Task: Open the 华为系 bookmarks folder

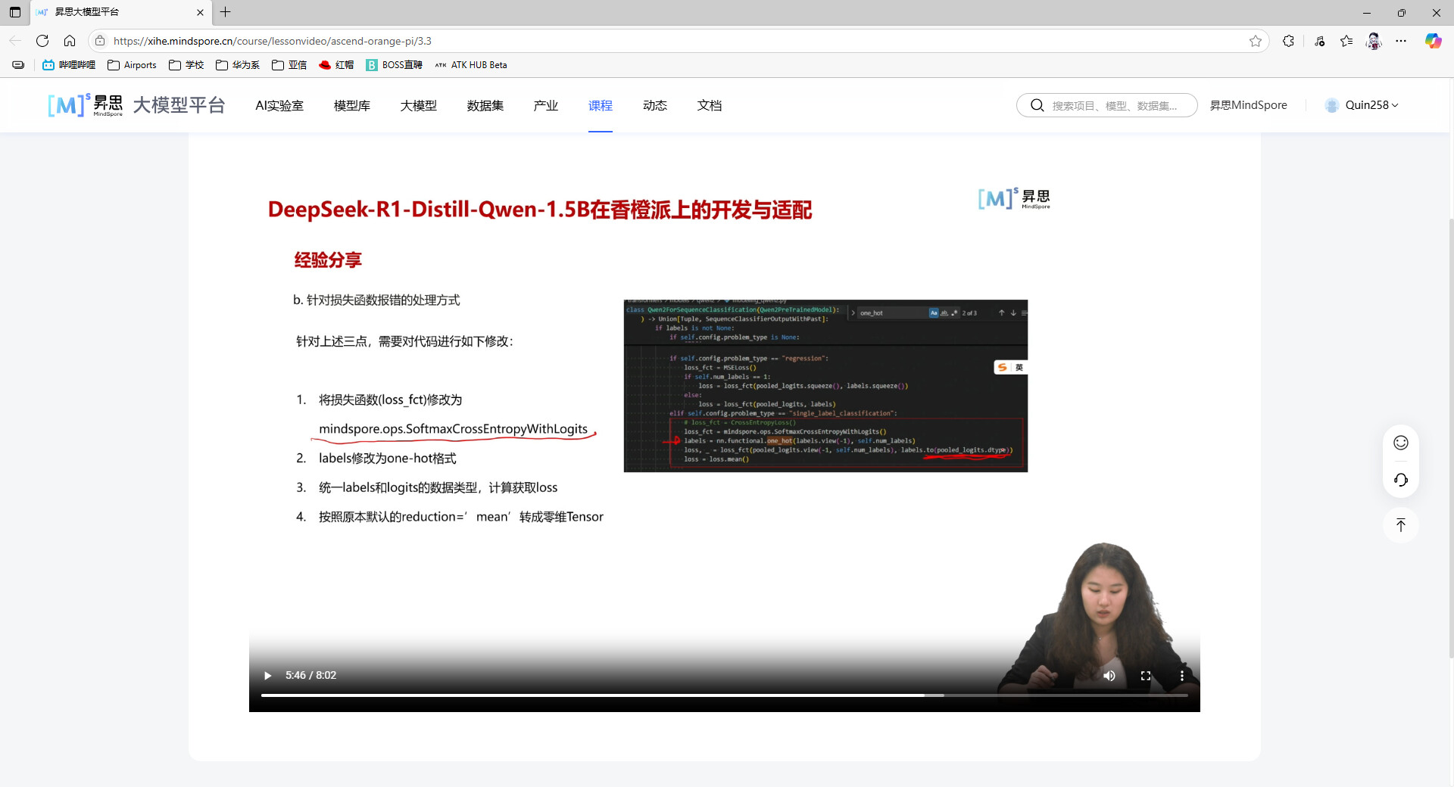Action: pos(238,65)
